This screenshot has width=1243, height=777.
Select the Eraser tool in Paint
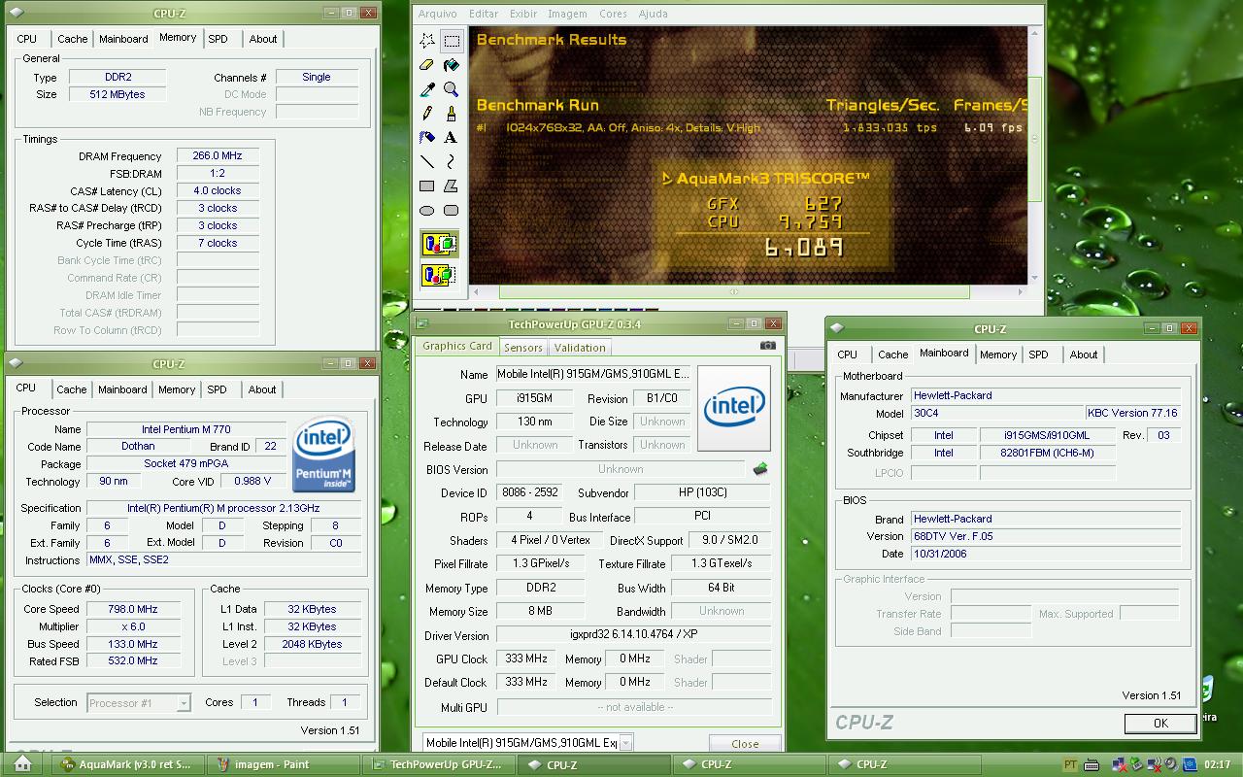point(427,65)
